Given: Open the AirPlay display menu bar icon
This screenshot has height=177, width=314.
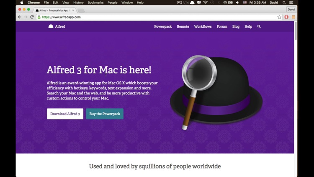Looking at the screenshot, I should click(x=199, y=3).
